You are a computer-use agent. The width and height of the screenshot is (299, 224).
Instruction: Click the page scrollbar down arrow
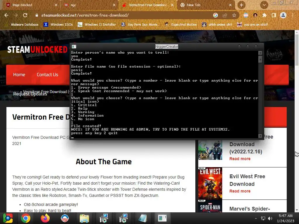(x=297, y=210)
